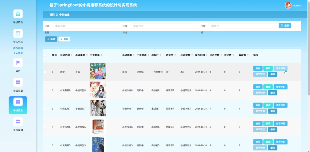Viewport: 310px width, 152px height.
Task: Toggle the select-all header checkbox
Action: (x=45, y=55)
